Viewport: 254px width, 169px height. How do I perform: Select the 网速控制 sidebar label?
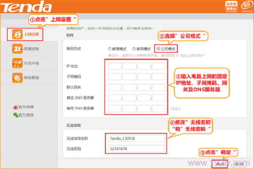coord(31,49)
